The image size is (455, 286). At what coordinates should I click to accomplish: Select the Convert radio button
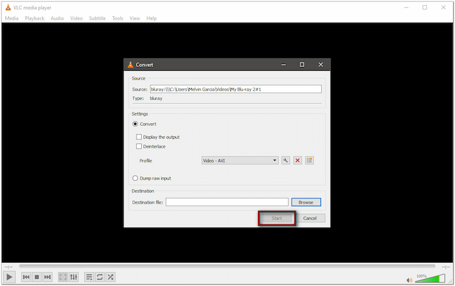tap(135, 124)
